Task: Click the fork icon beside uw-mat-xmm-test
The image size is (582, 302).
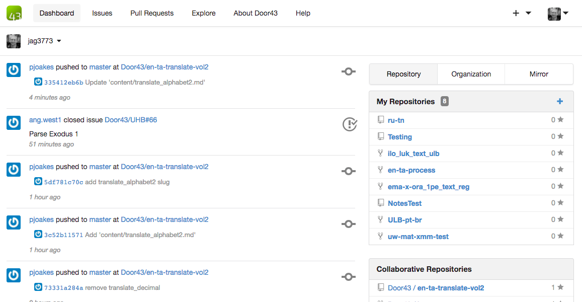Action: pyautogui.click(x=380, y=236)
